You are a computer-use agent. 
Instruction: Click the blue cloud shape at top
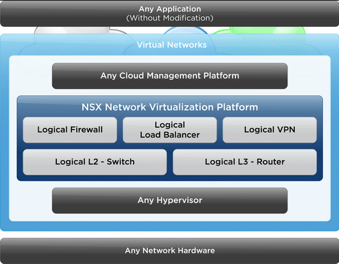[185, 30]
